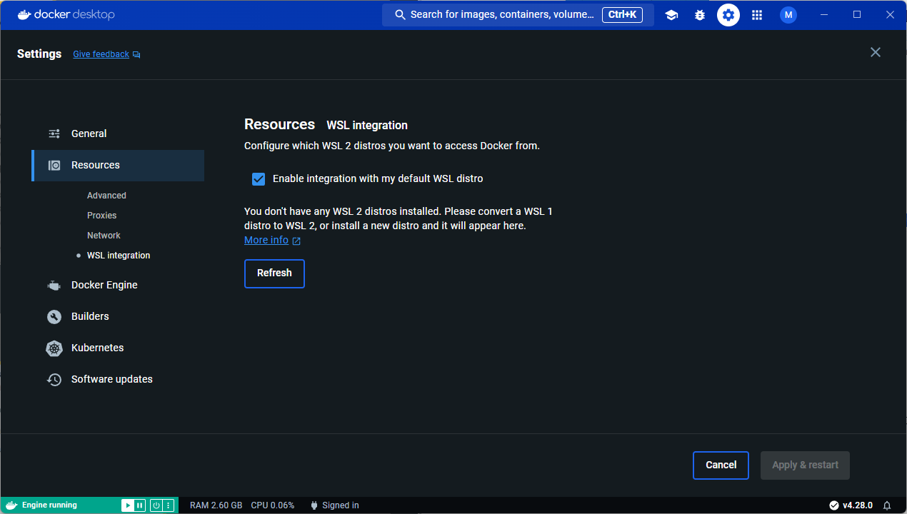The image size is (907, 514).
Task: Click the WSL integration heading text
Action: (367, 126)
